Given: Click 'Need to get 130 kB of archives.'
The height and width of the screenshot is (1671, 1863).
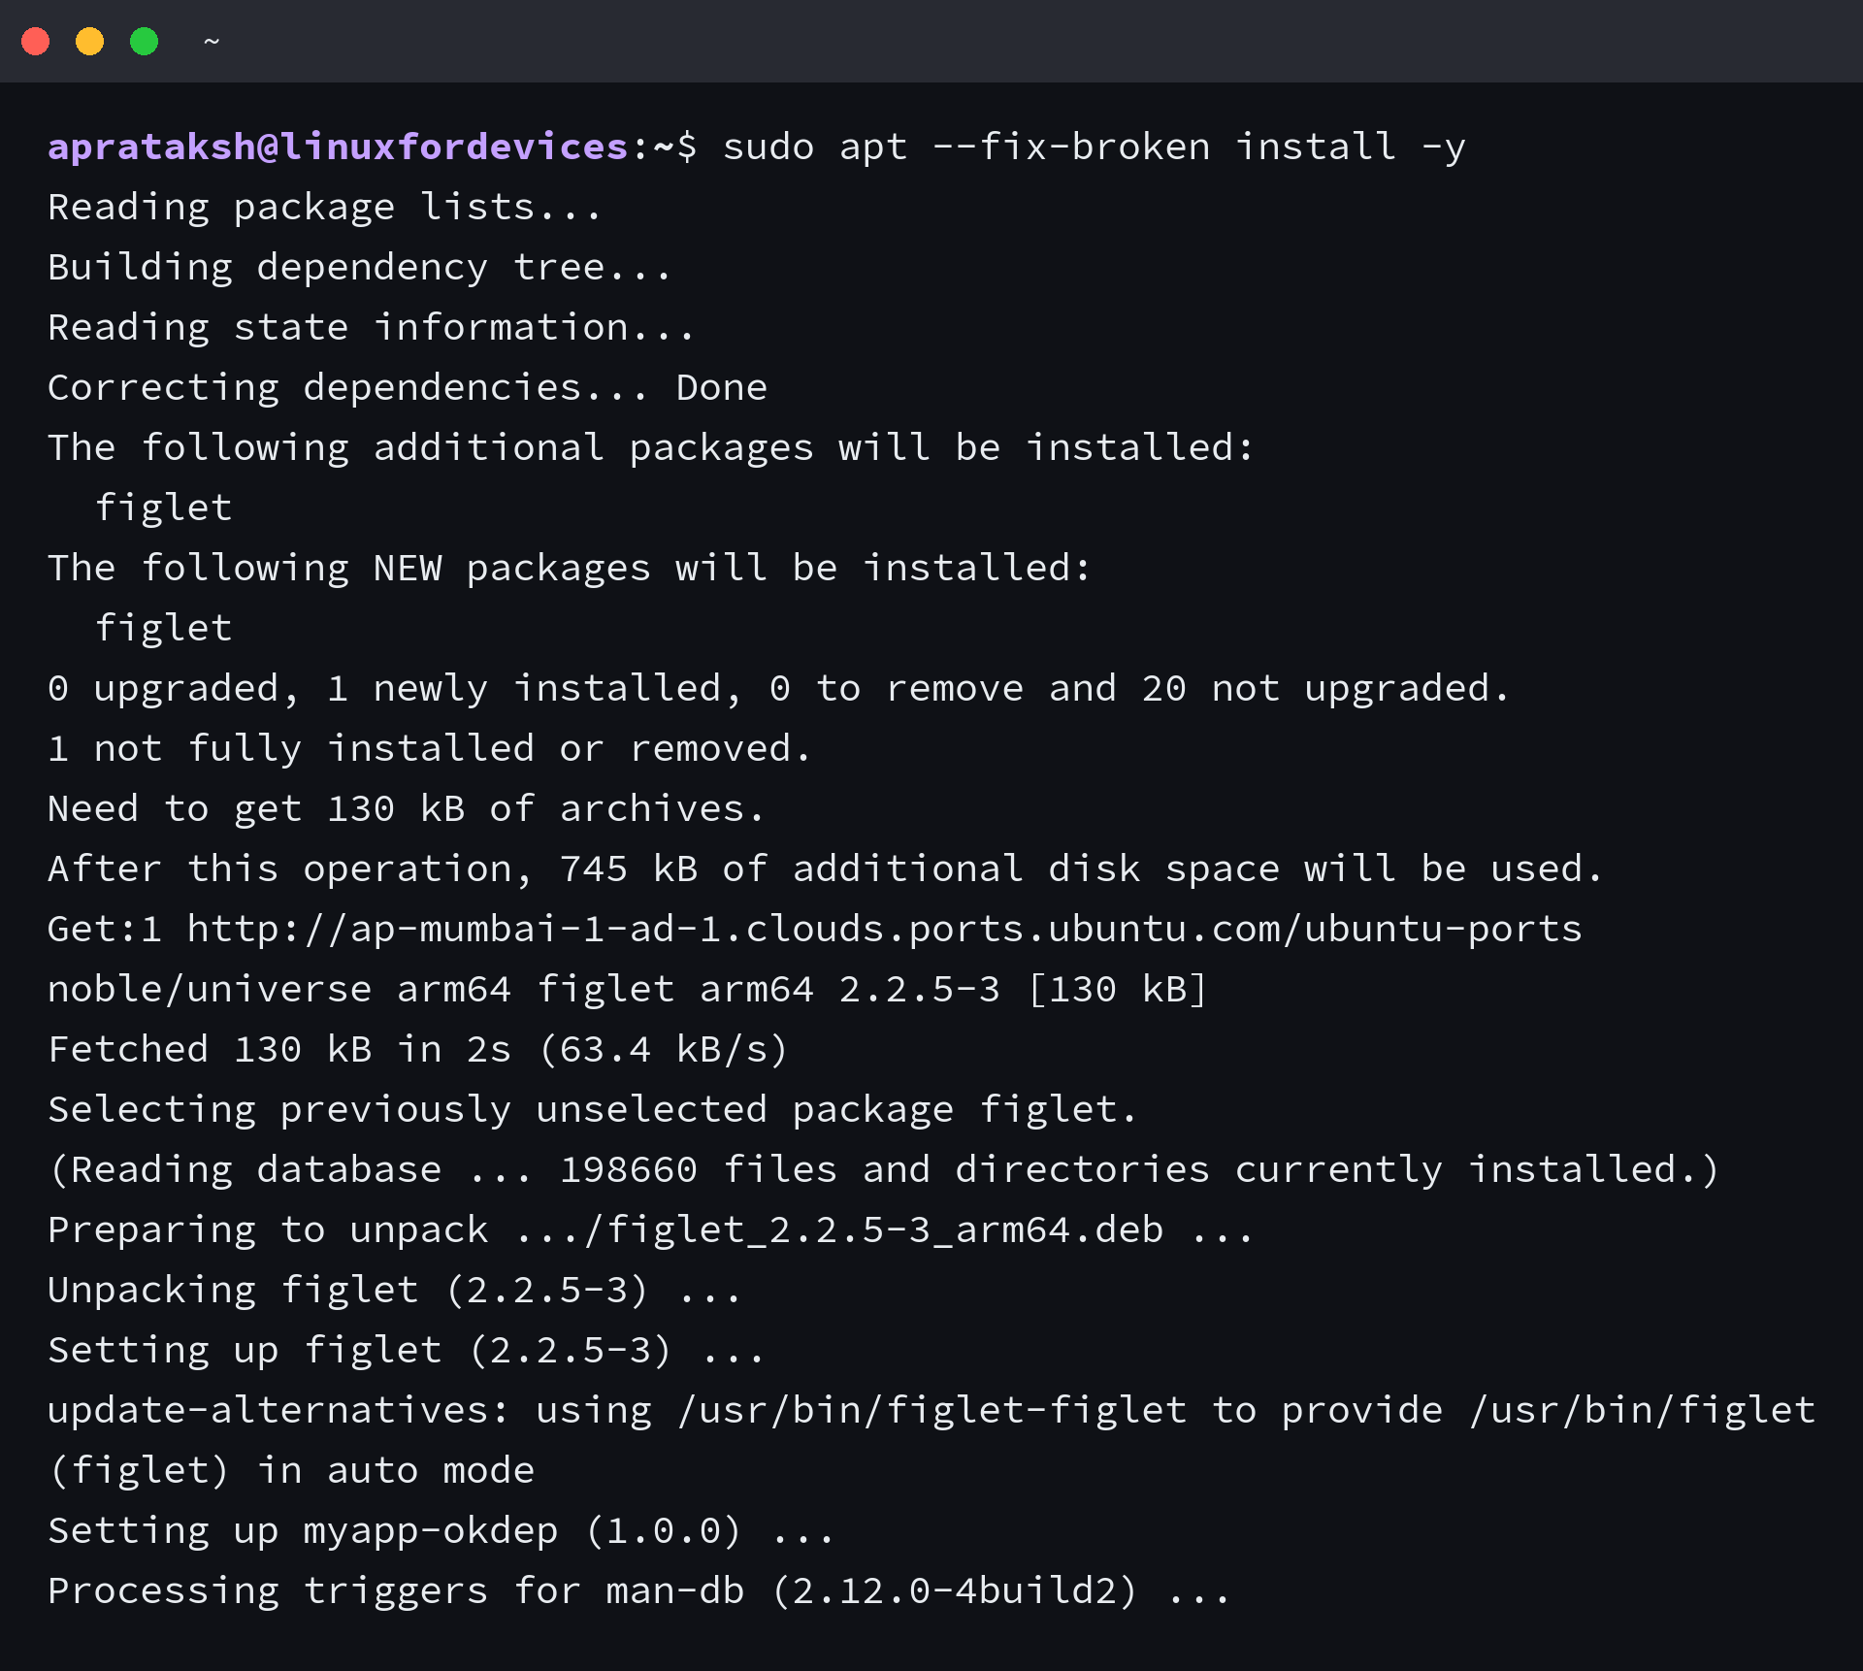Looking at the screenshot, I should (406, 809).
